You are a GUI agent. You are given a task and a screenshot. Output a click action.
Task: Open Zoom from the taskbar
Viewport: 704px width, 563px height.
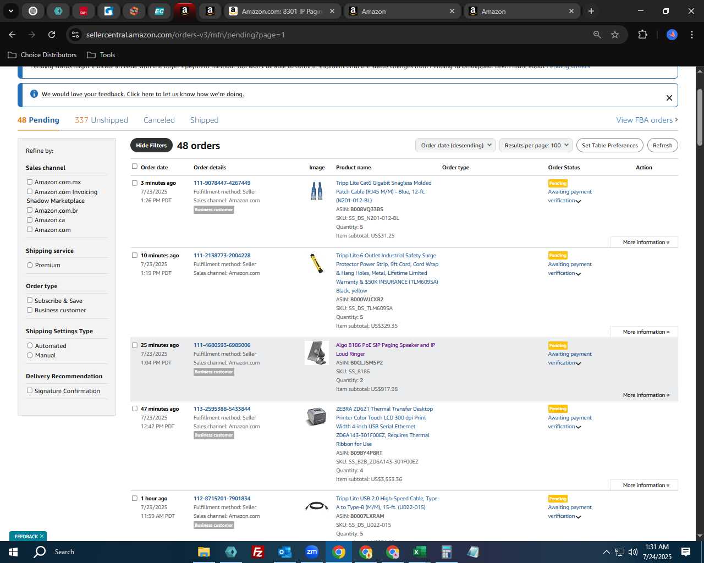pyautogui.click(x=312, y=552)
